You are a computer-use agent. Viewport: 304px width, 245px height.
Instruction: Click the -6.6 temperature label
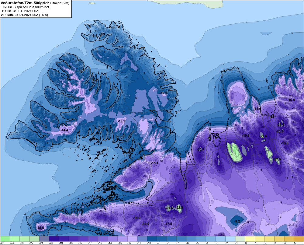click(94, 36)
